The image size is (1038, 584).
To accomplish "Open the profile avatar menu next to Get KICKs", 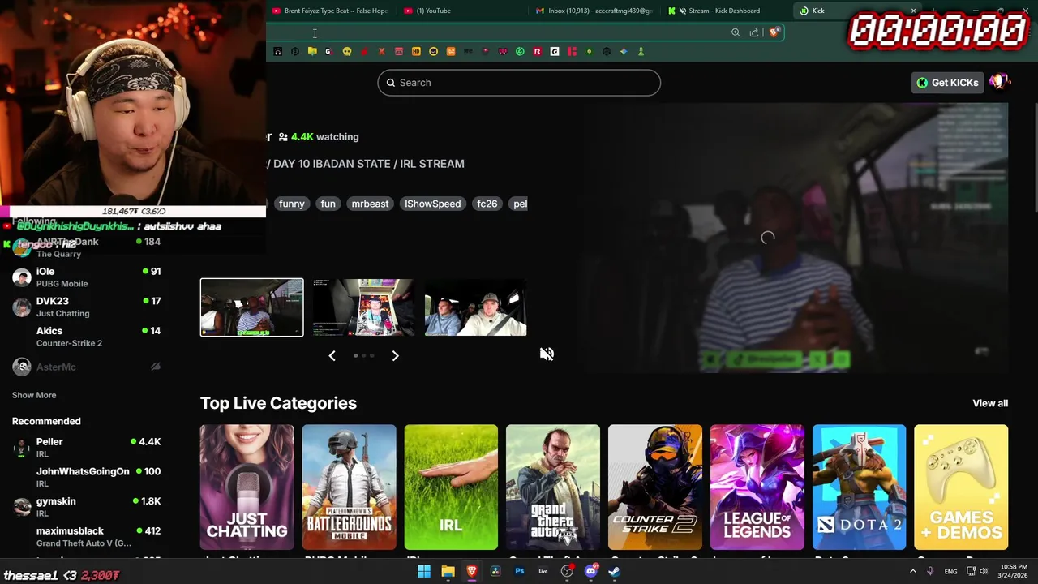I will pos(998,82).
